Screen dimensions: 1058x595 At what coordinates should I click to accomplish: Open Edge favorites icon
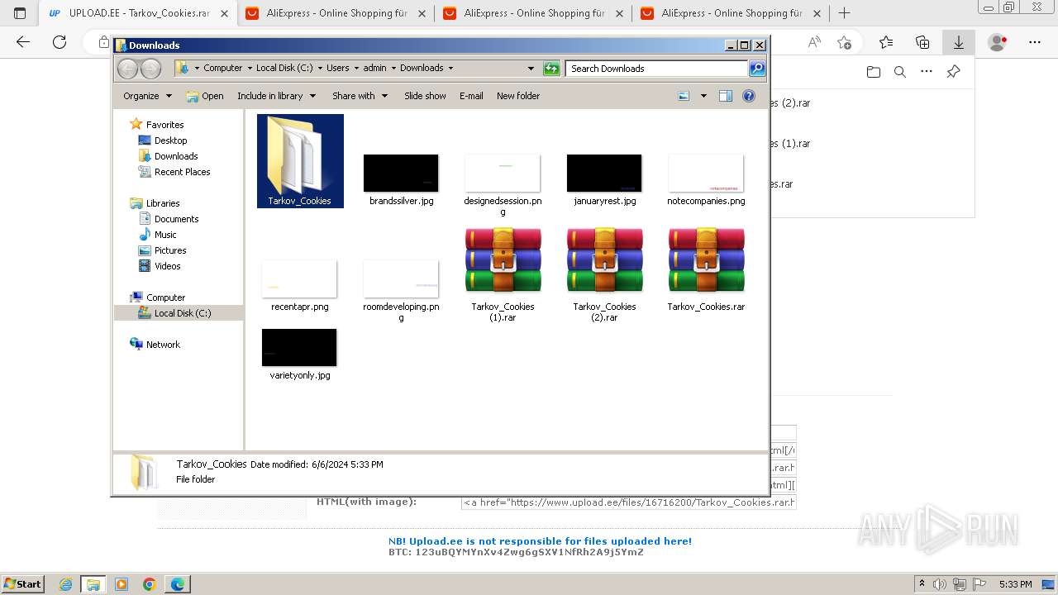886,42
